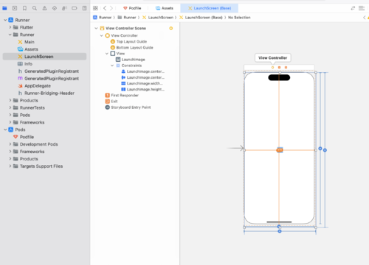Click No Selection in the jump bar
Viewport: 369px width, 265px height.
(x=239, y=18)
